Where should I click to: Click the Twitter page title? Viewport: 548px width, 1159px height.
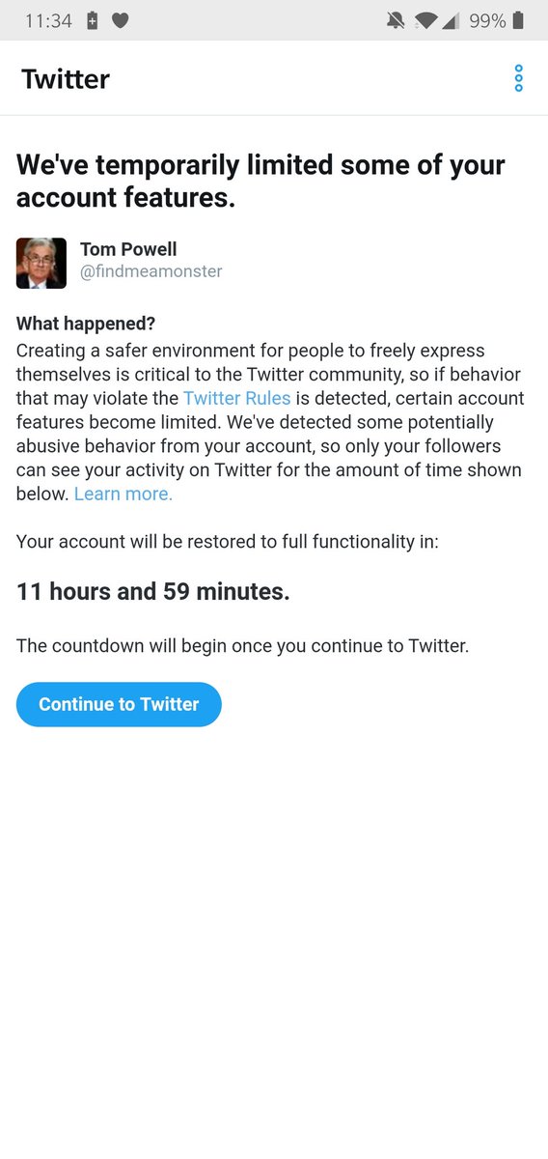coord(66,79)
